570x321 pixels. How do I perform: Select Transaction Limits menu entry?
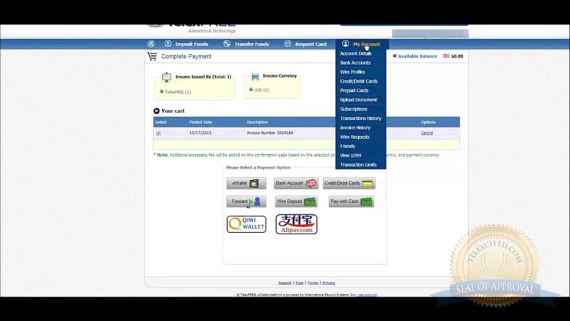358,165
